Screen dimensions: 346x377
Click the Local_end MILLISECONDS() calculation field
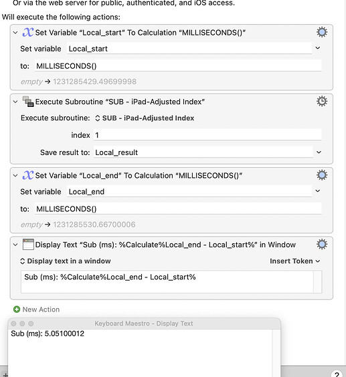click(x=178, y=209)
